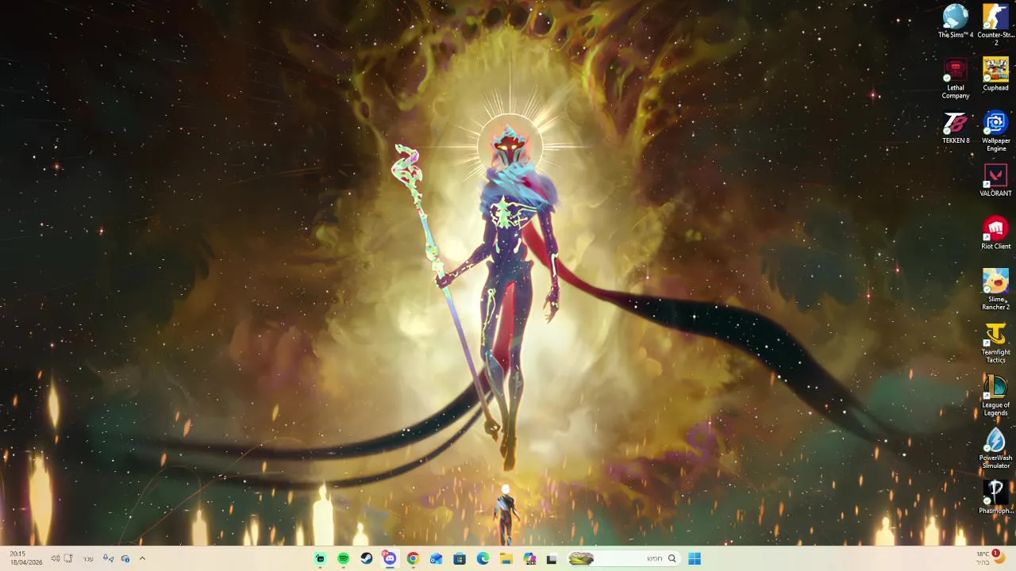Select the League of Legends desktop icon
This screenshot has height=571, width=1016.
[995, 396]
